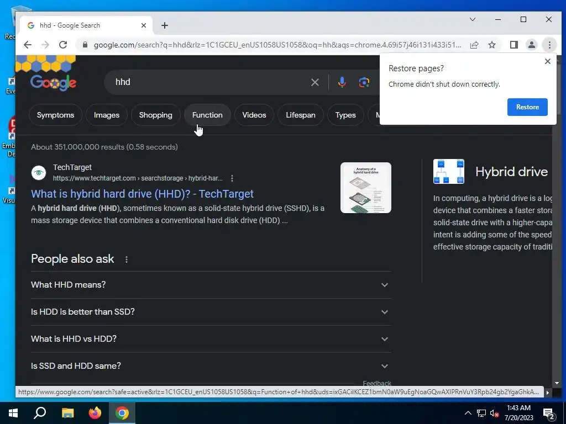566x424 pixels.
Task: Click inside the hhd search field
Action: (209, 82)
